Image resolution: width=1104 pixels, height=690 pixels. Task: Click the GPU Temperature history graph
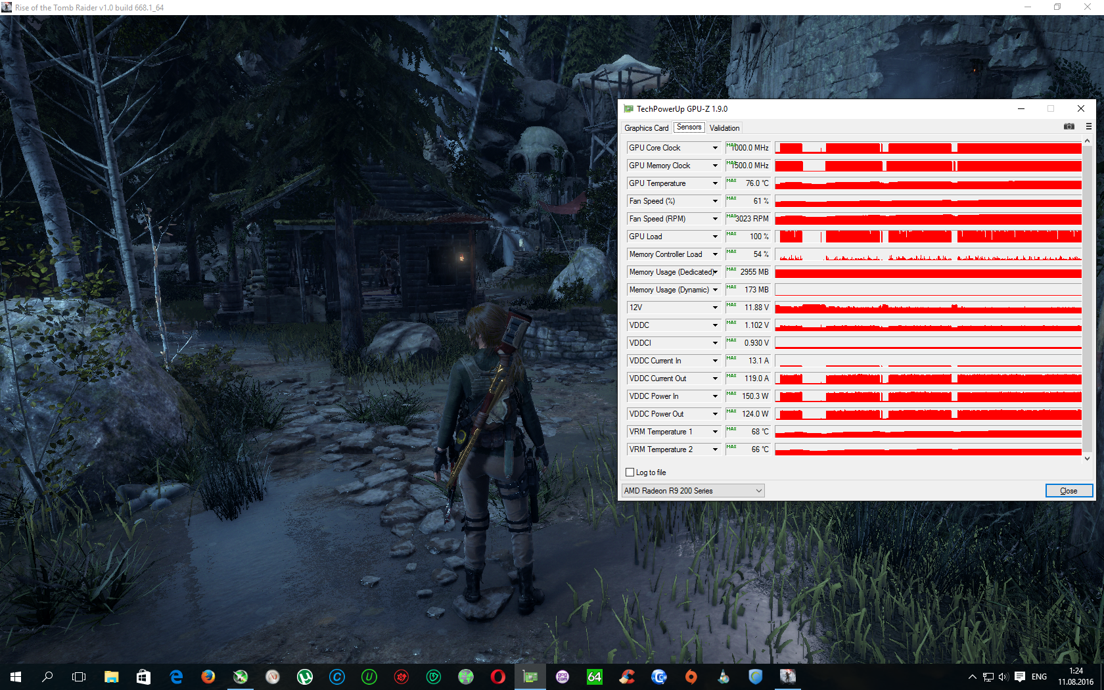click(928, 183)
